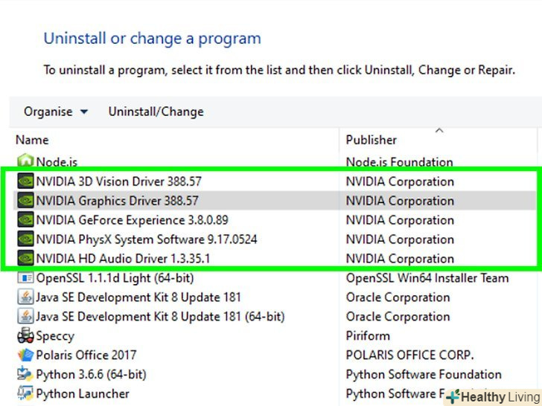Select OpenSSL 1.1.1d Light (64-bit)

click(x=115, y=278)
